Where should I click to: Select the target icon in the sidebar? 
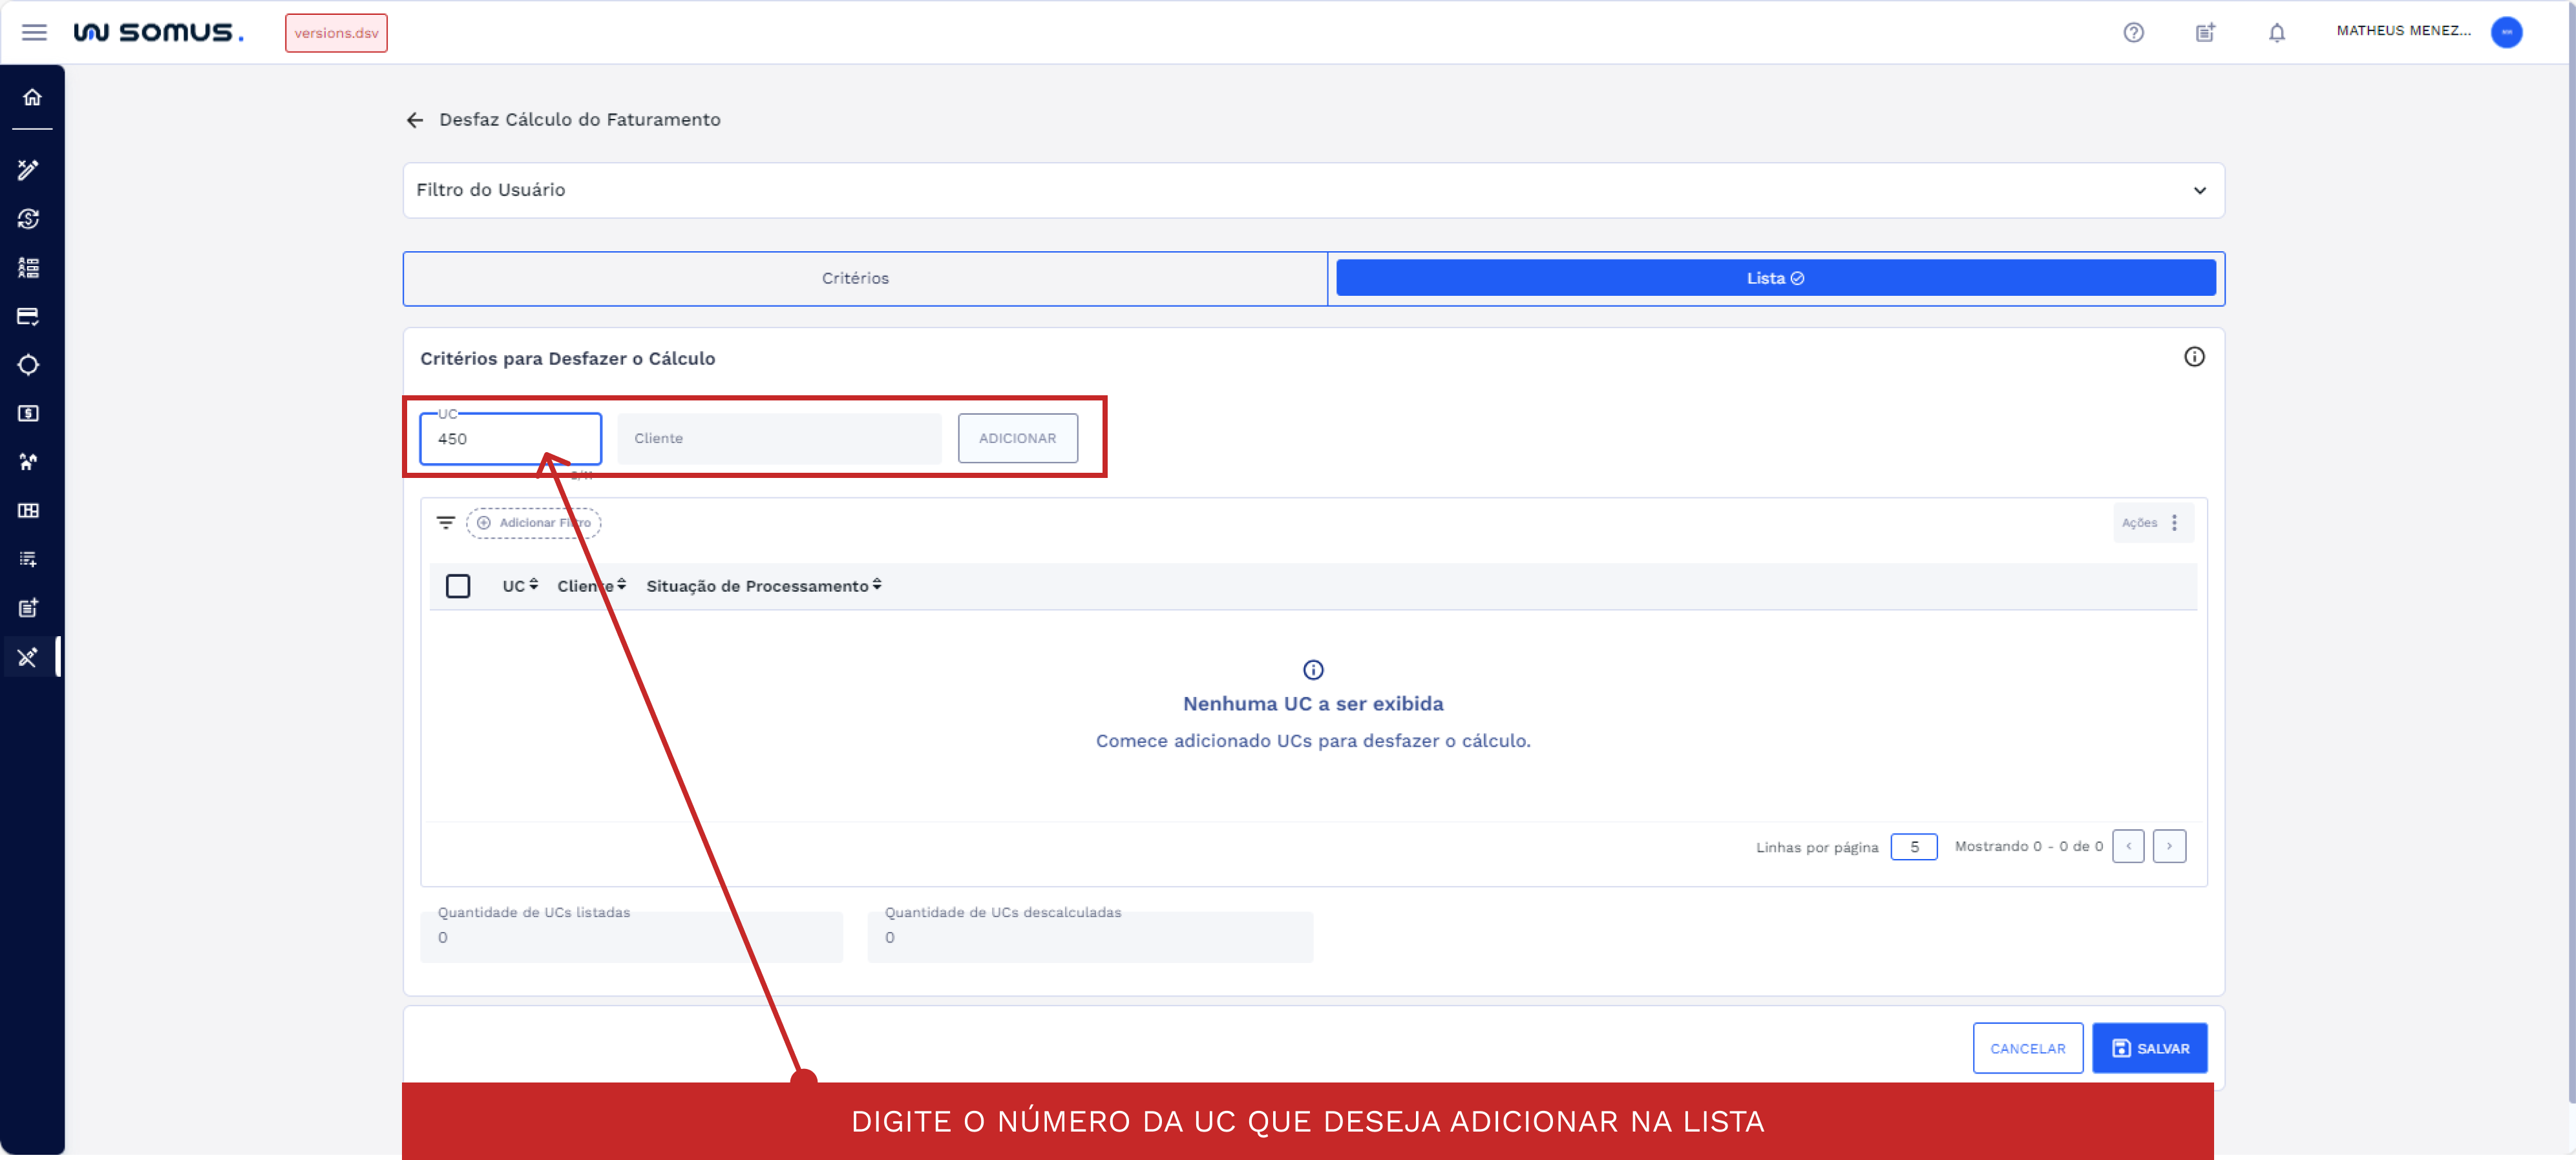coord(30,365)
